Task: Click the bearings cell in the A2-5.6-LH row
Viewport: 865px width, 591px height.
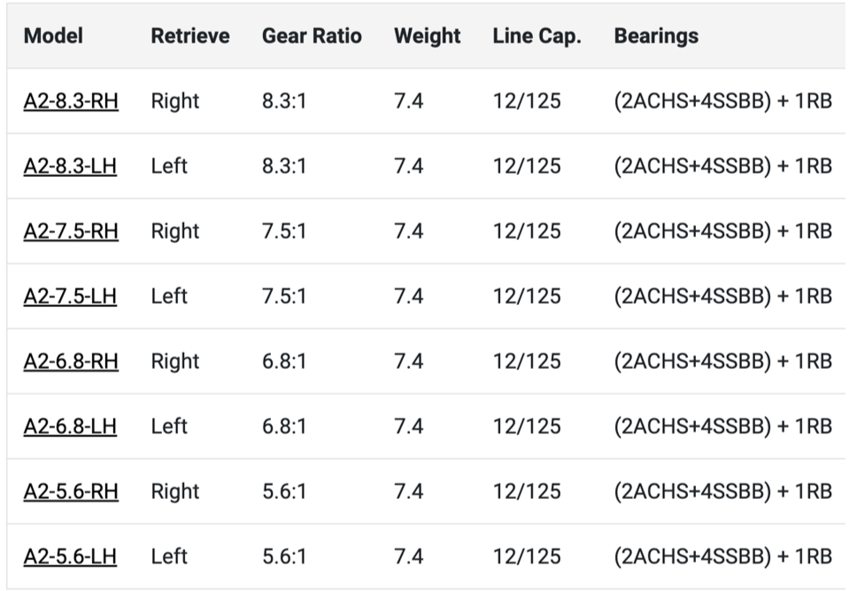Action: click(722, 556)
